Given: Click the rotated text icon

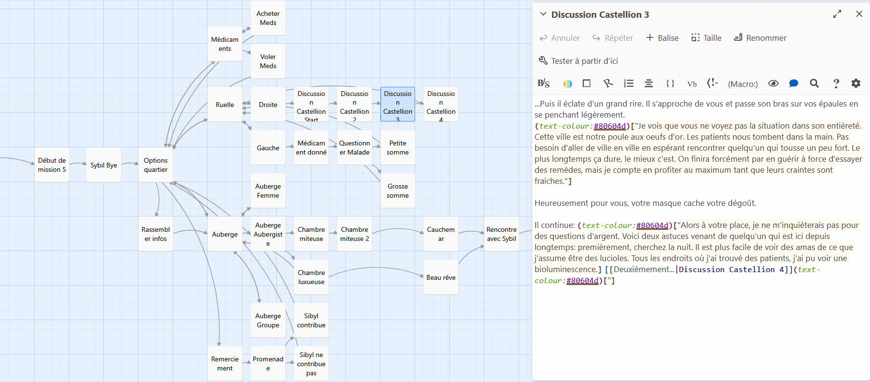Looking at the screenshot, I should point(608,84).
